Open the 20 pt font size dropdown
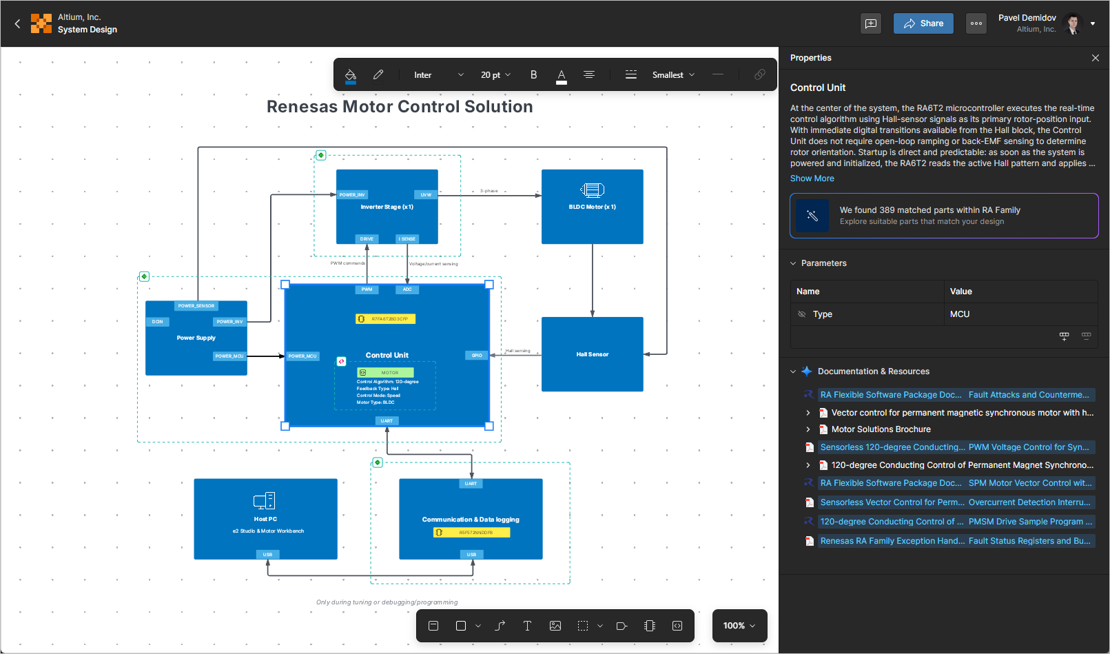Screen dimensions: 1110x654 [495, 74]
